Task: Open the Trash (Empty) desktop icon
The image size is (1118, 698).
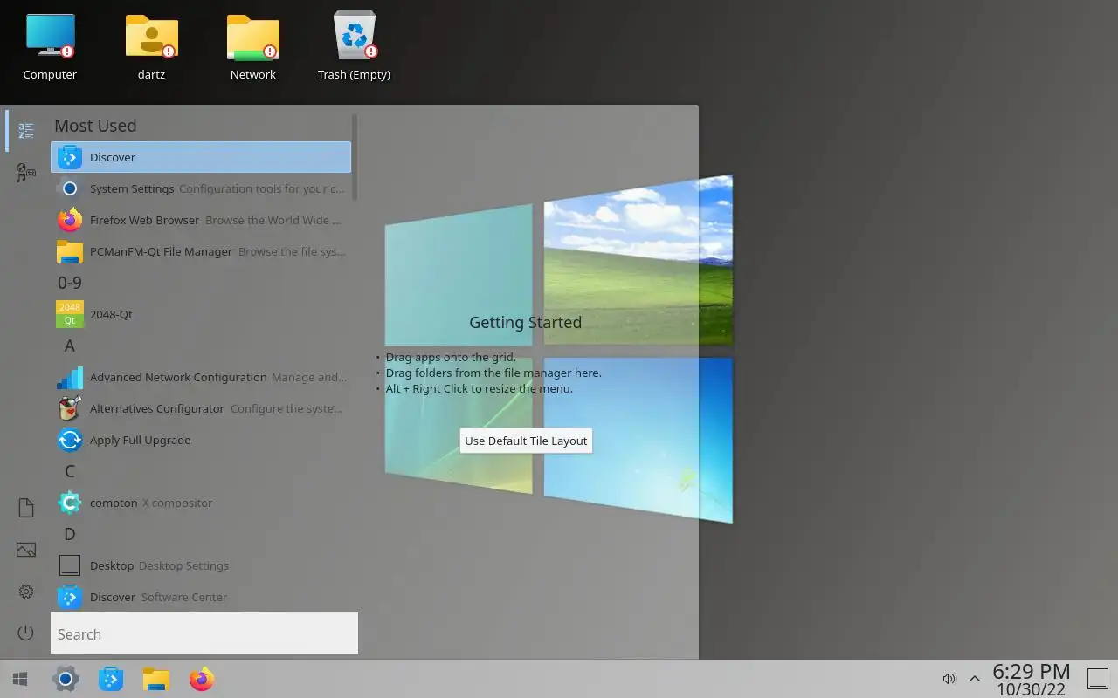Action: coord(354,47)
